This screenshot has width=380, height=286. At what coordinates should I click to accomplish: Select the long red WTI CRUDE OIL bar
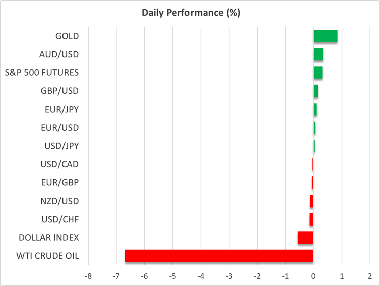[219, 256]
